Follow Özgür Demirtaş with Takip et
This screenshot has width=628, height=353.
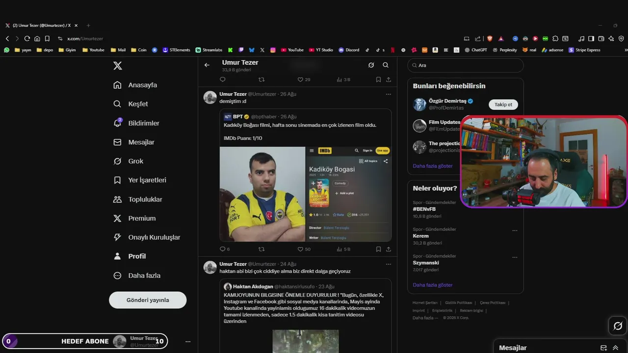pyautogui.click(x=503, y=104)
